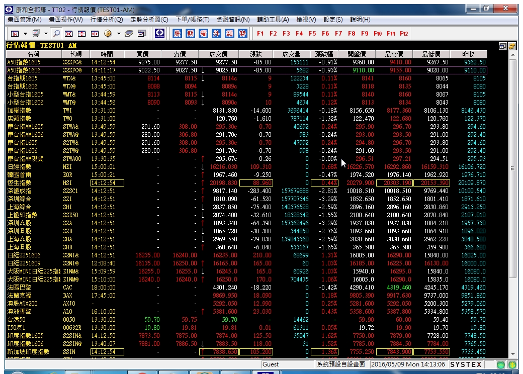The width and height of the screenshot is (523, 374).
Task: Click the F10 shortcut button
Action: tap(378, 33)
